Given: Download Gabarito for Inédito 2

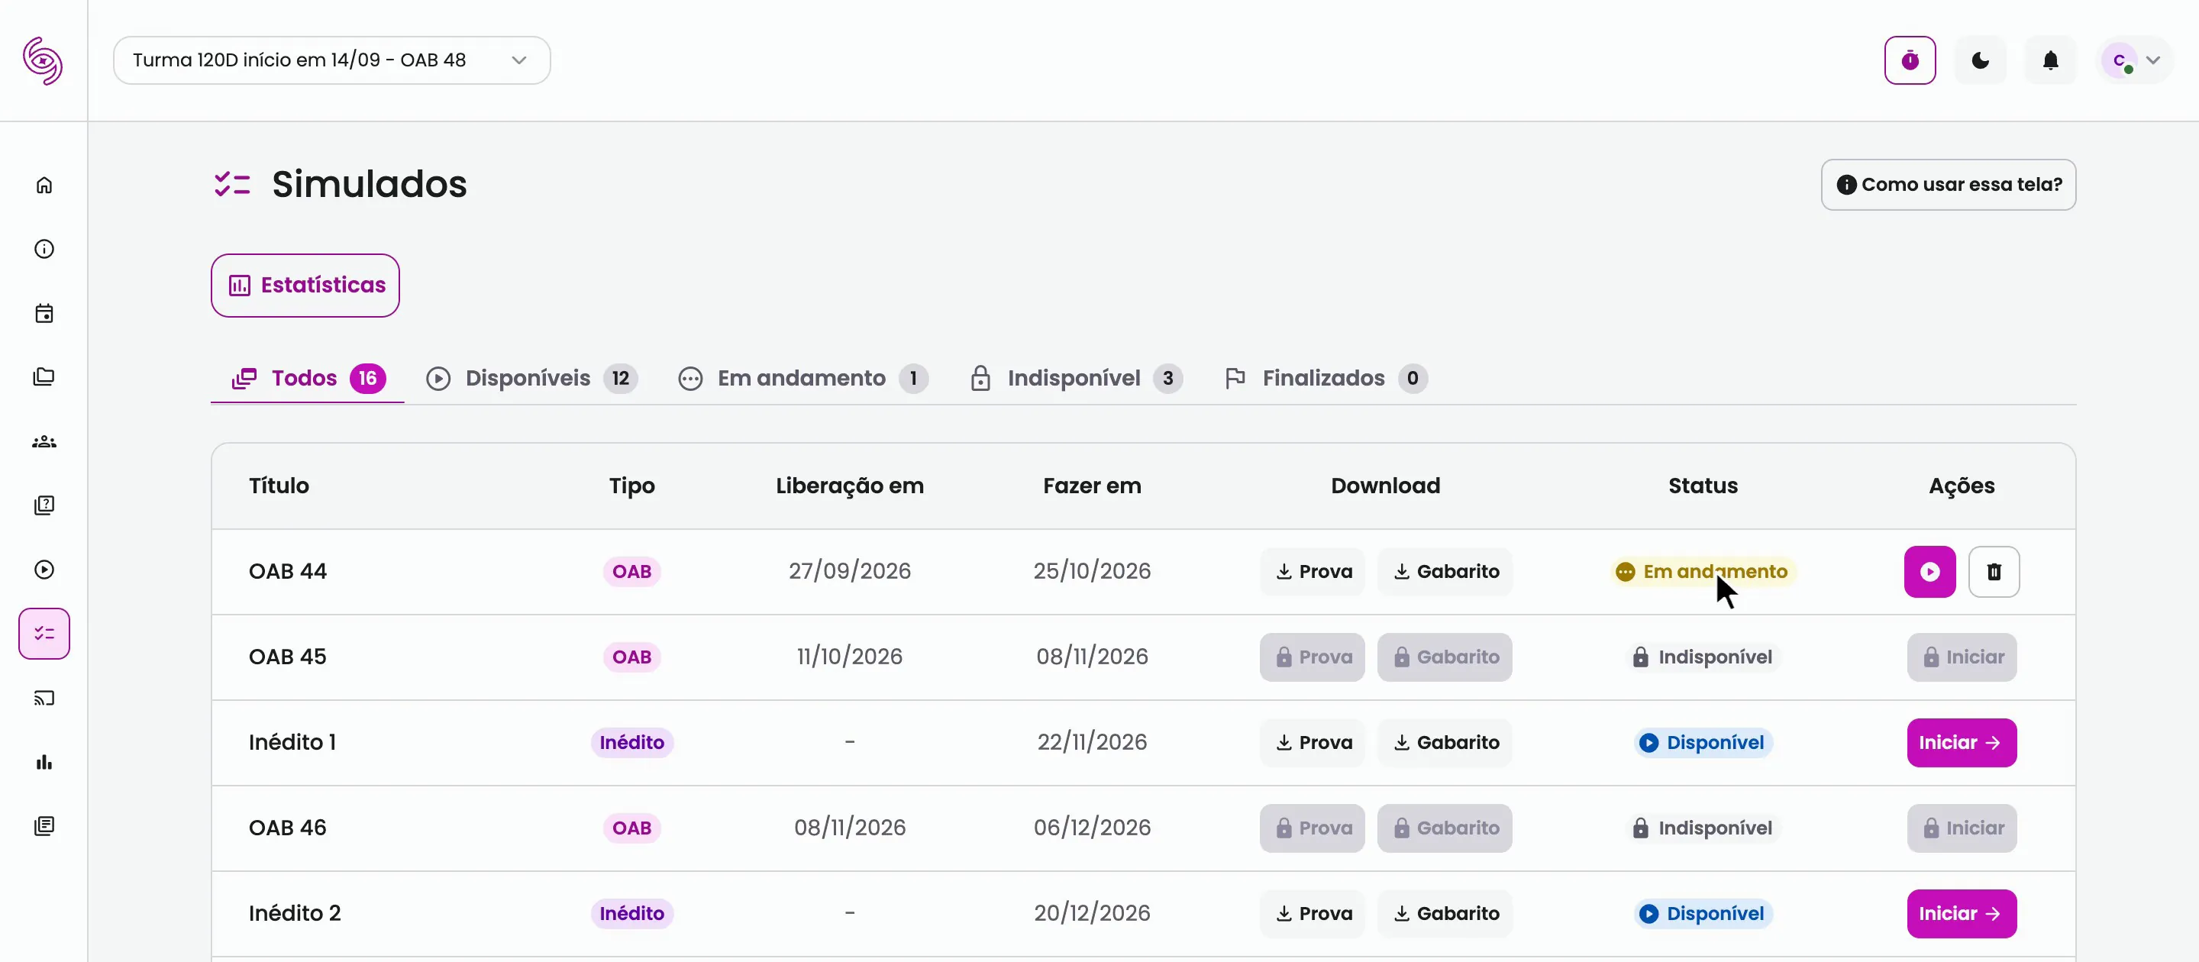Looking at the screenshot, I should point(1445,913).
